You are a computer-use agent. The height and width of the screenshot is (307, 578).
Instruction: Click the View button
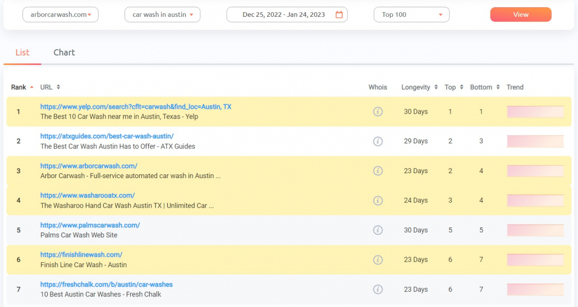(521, 15)
